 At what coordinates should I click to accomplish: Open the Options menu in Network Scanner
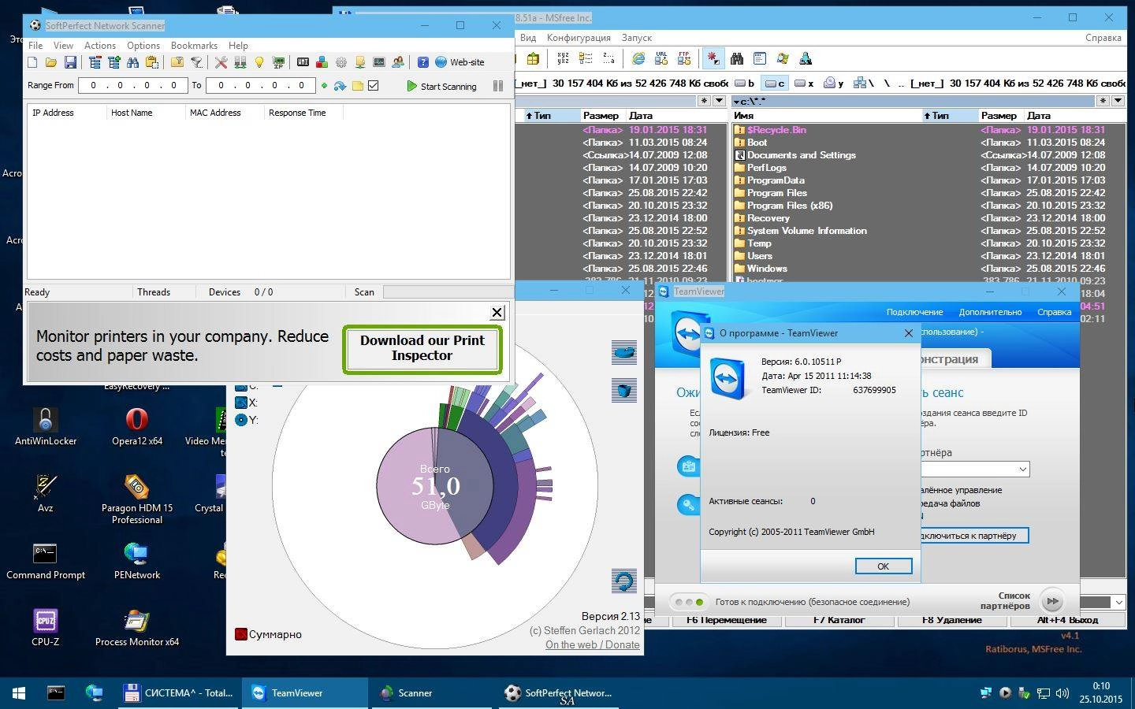point(143,46)
